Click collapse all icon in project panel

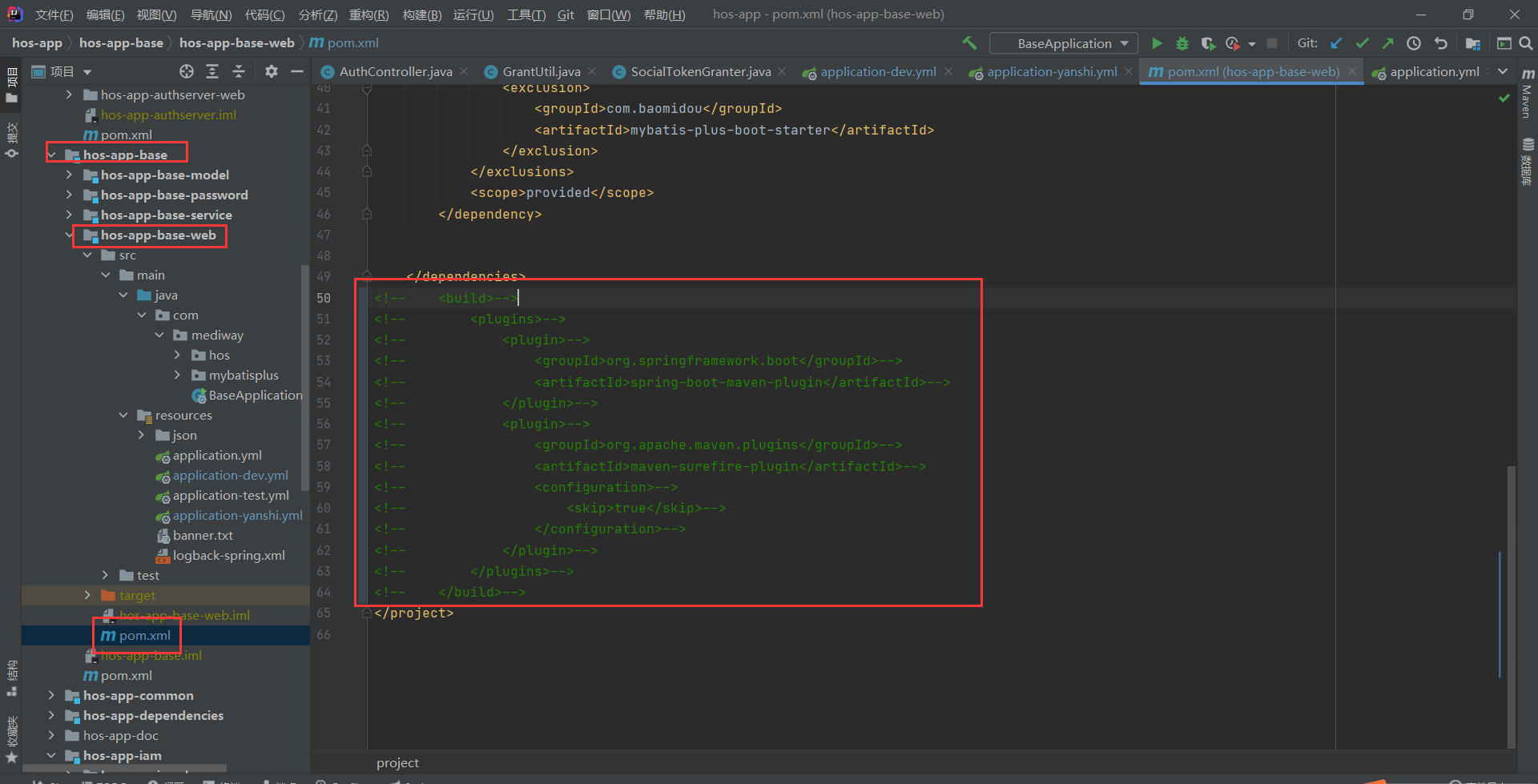pos(239,71)
